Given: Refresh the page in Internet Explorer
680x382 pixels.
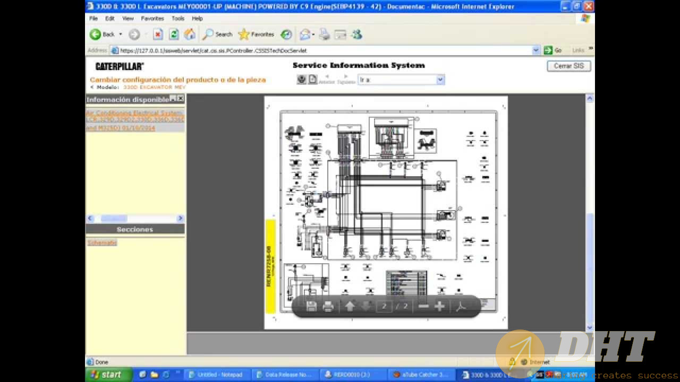Looking at the screenshot, I should pyautogui.click(x=174, y=34).
